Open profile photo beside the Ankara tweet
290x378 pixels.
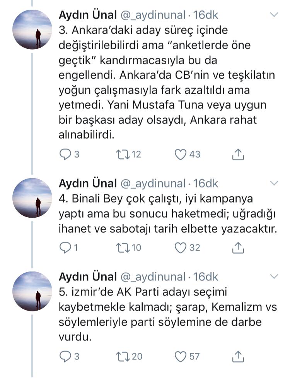point(32,29)
